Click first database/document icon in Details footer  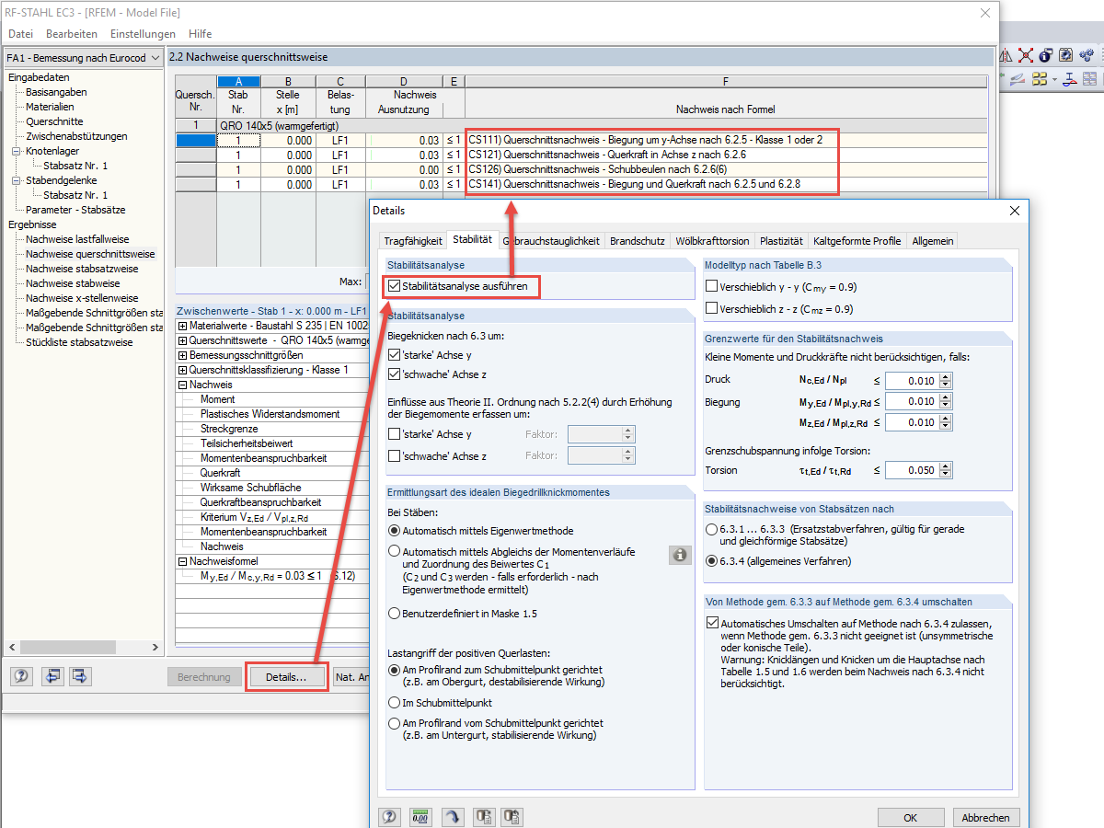(483, 816)
